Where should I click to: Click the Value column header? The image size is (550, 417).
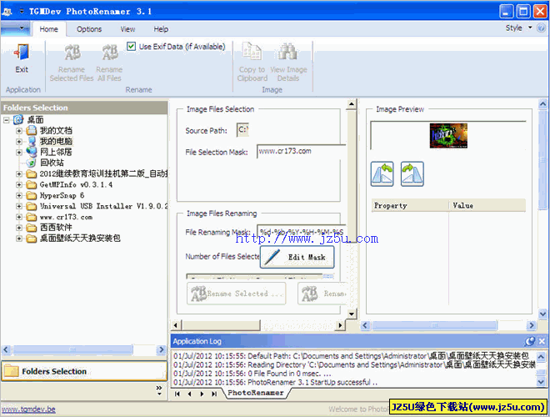point(487,206)
